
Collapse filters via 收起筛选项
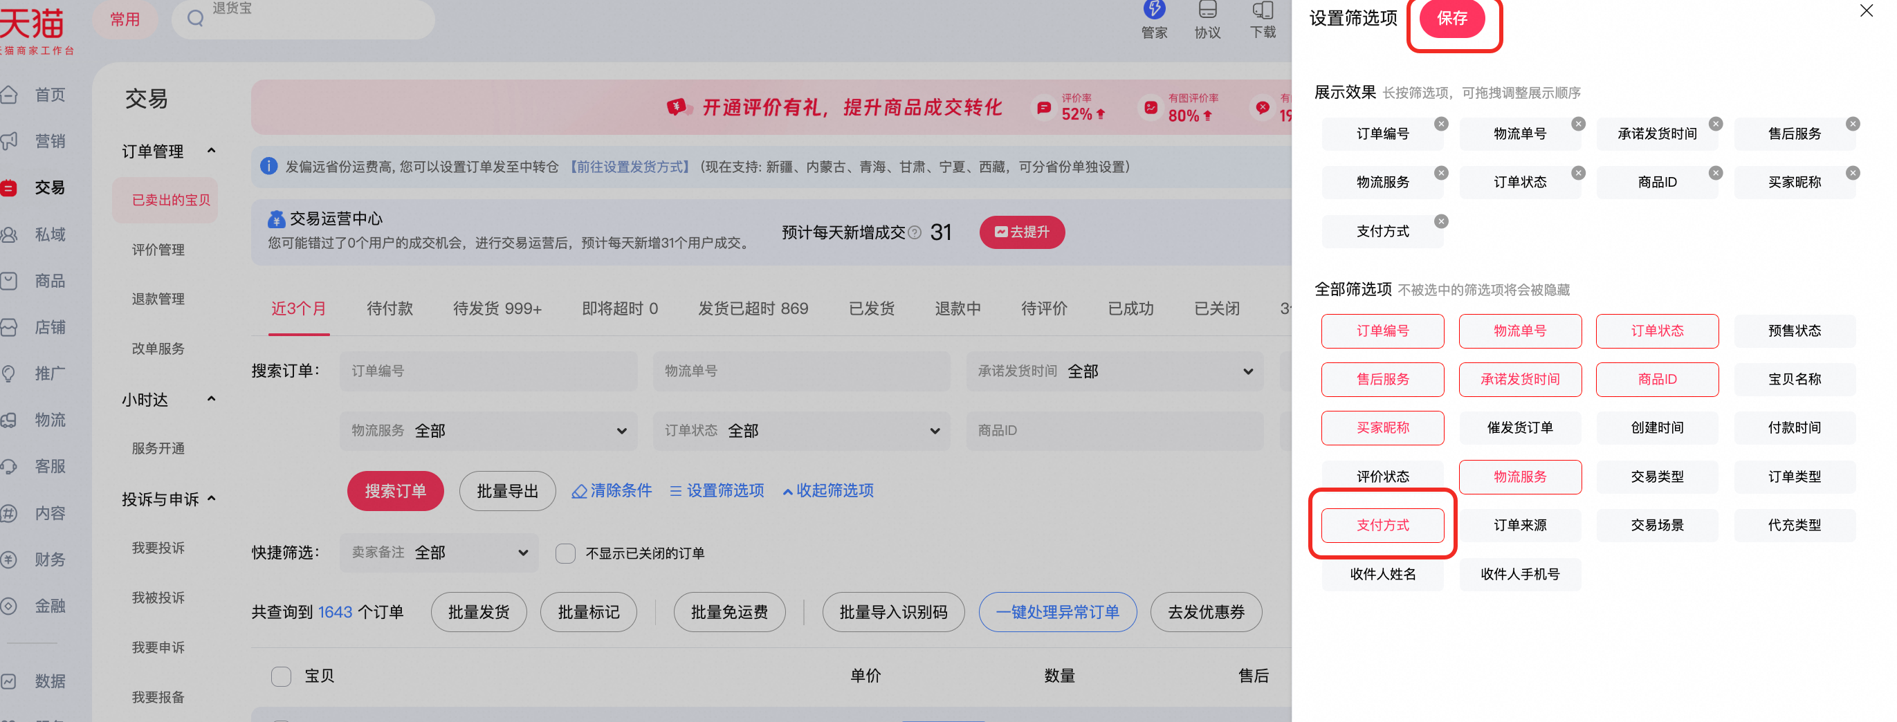[x=827, y=491]
